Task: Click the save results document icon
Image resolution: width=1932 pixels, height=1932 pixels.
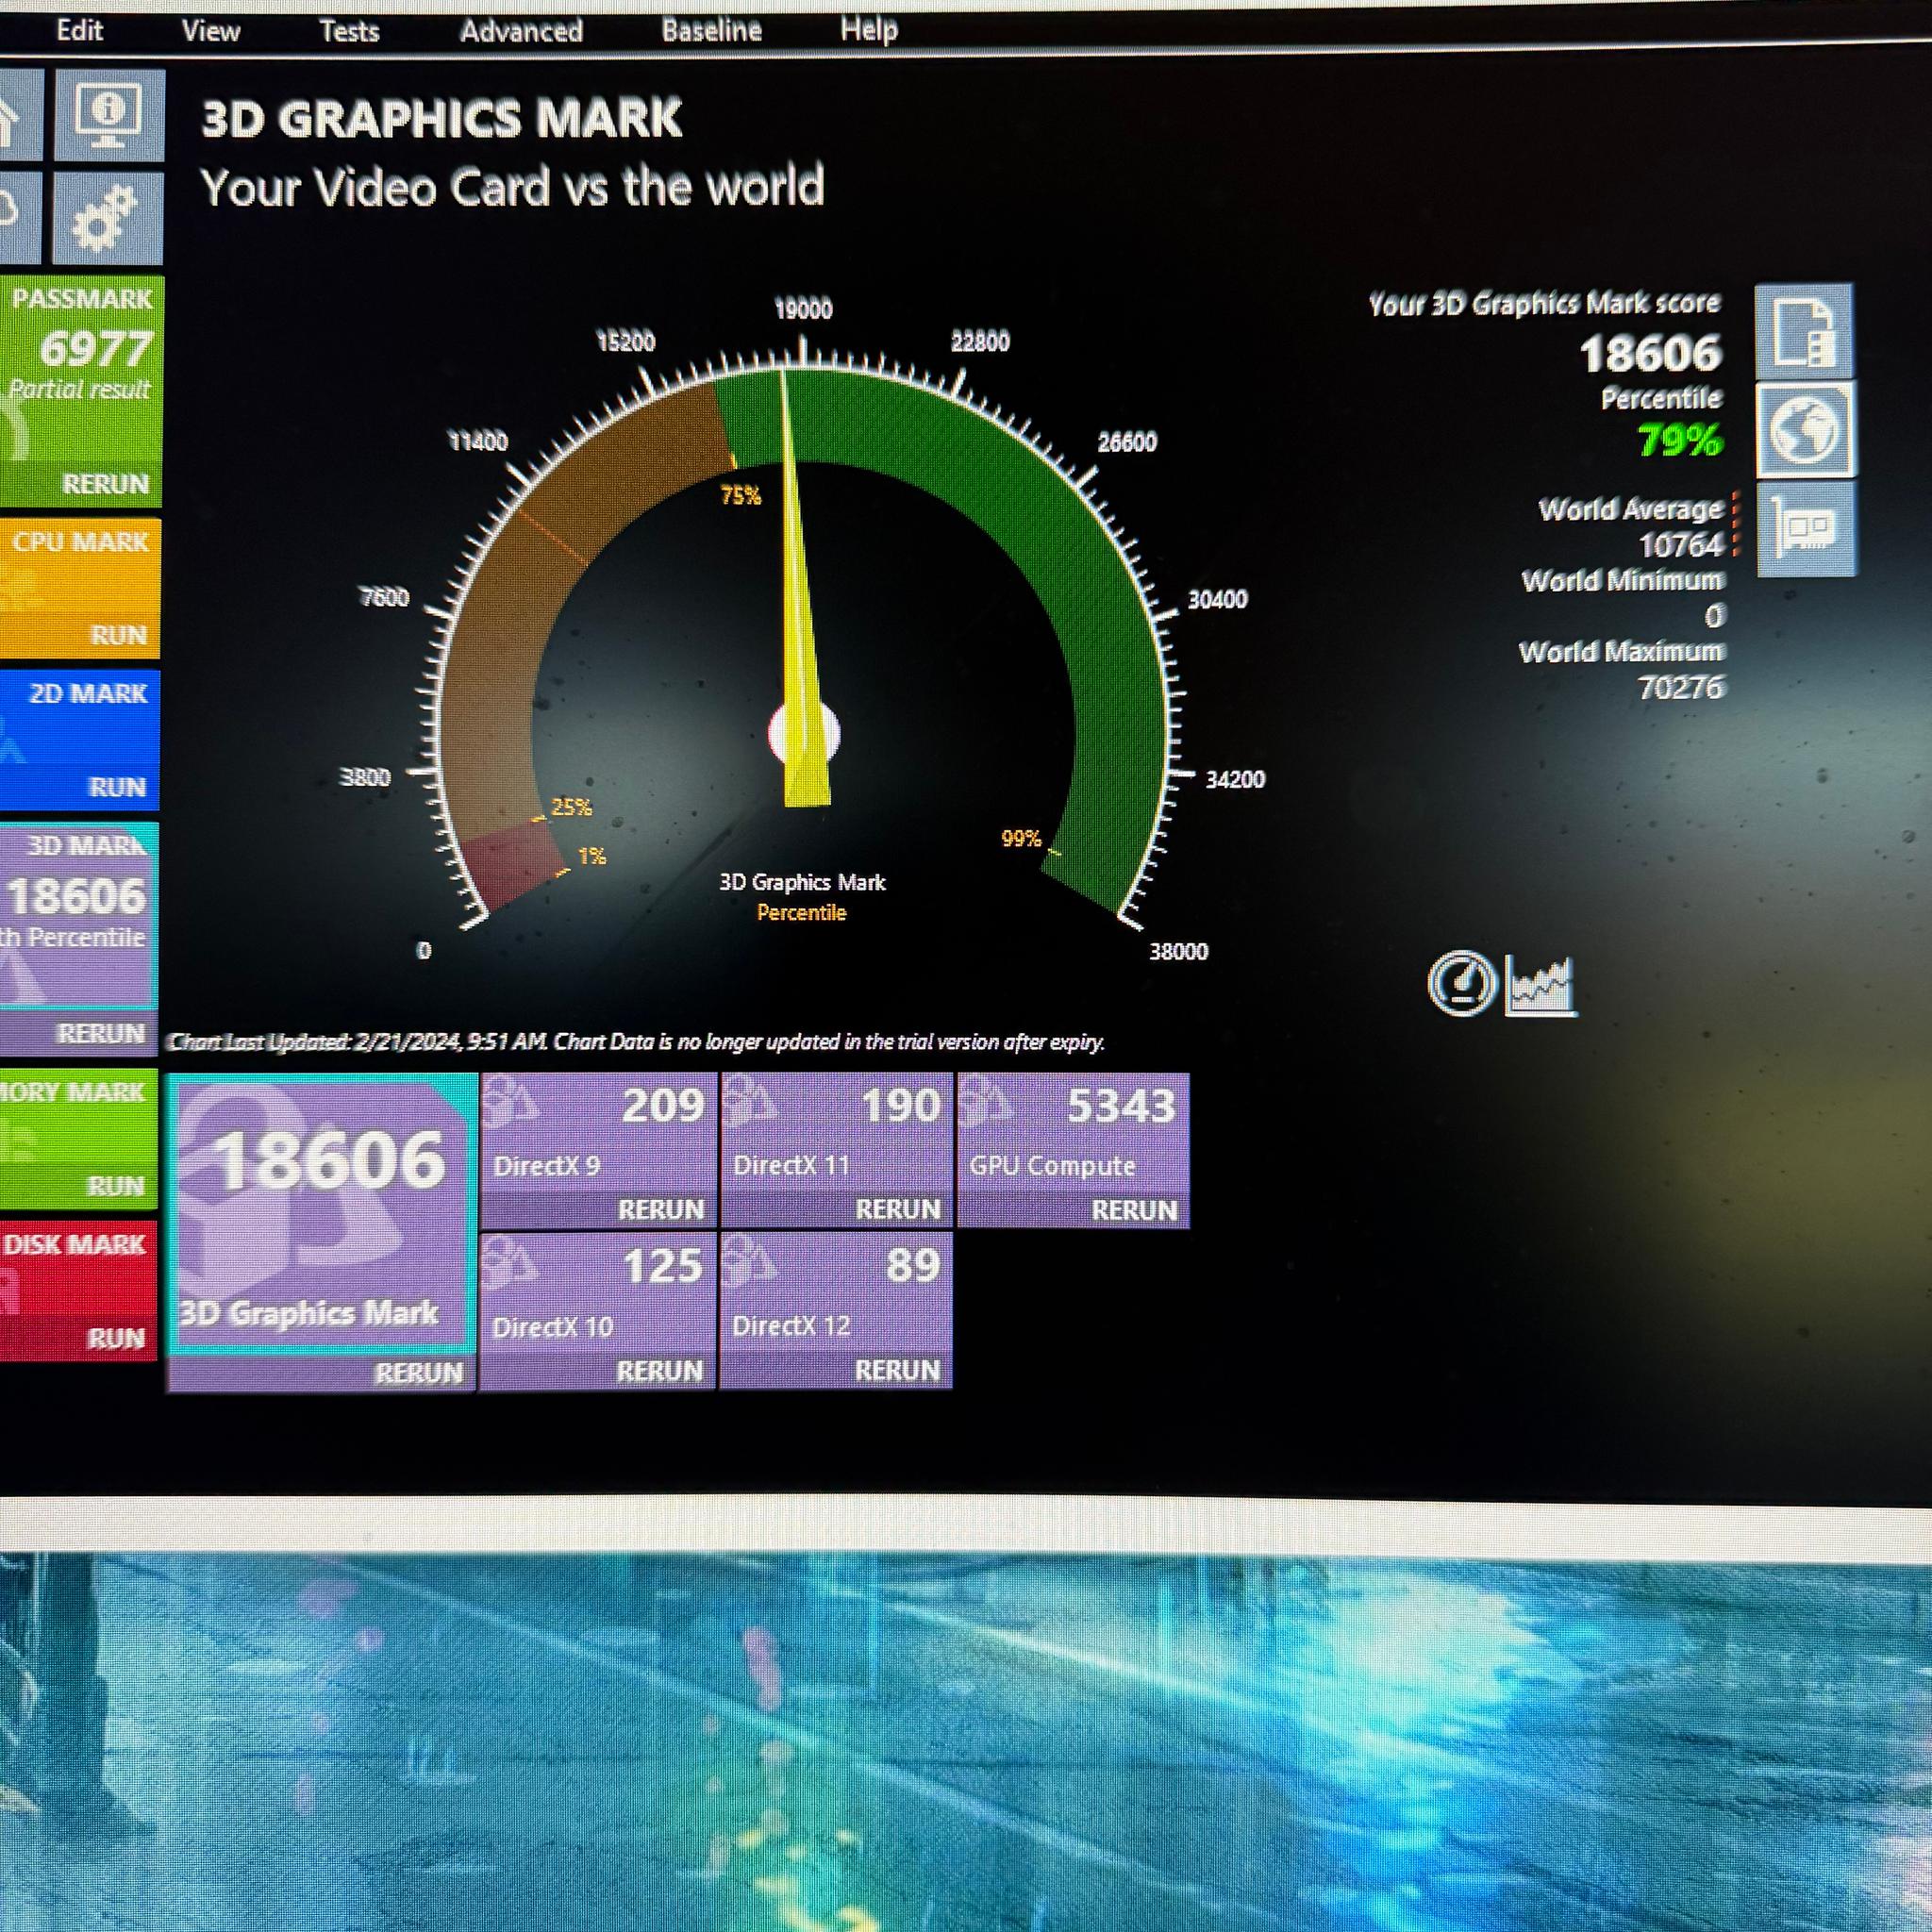Action: [1803, 331]
